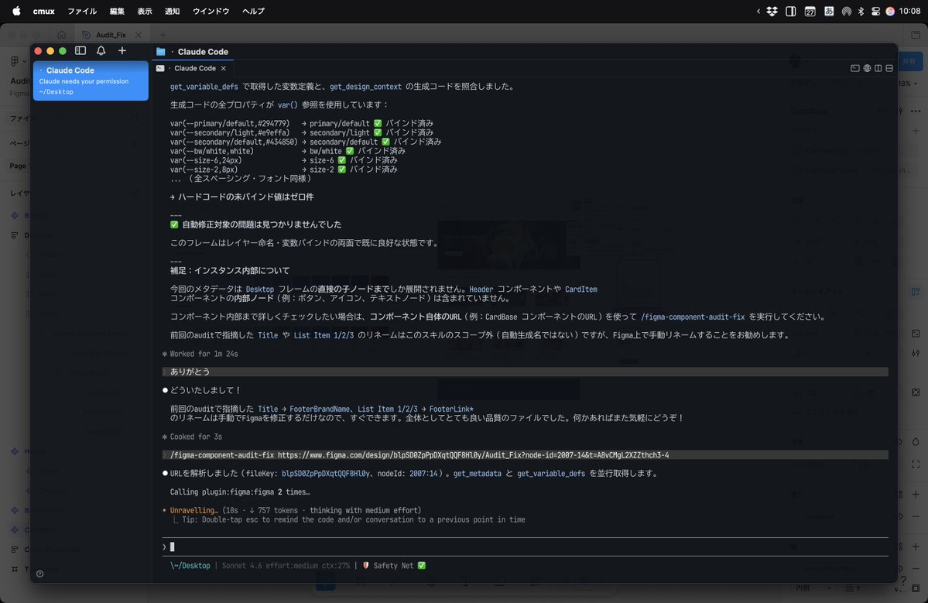The image size is (928, 603).
Task: Click the Safety Net status entry
Action: pyautogui.click(x=394, y=565)
